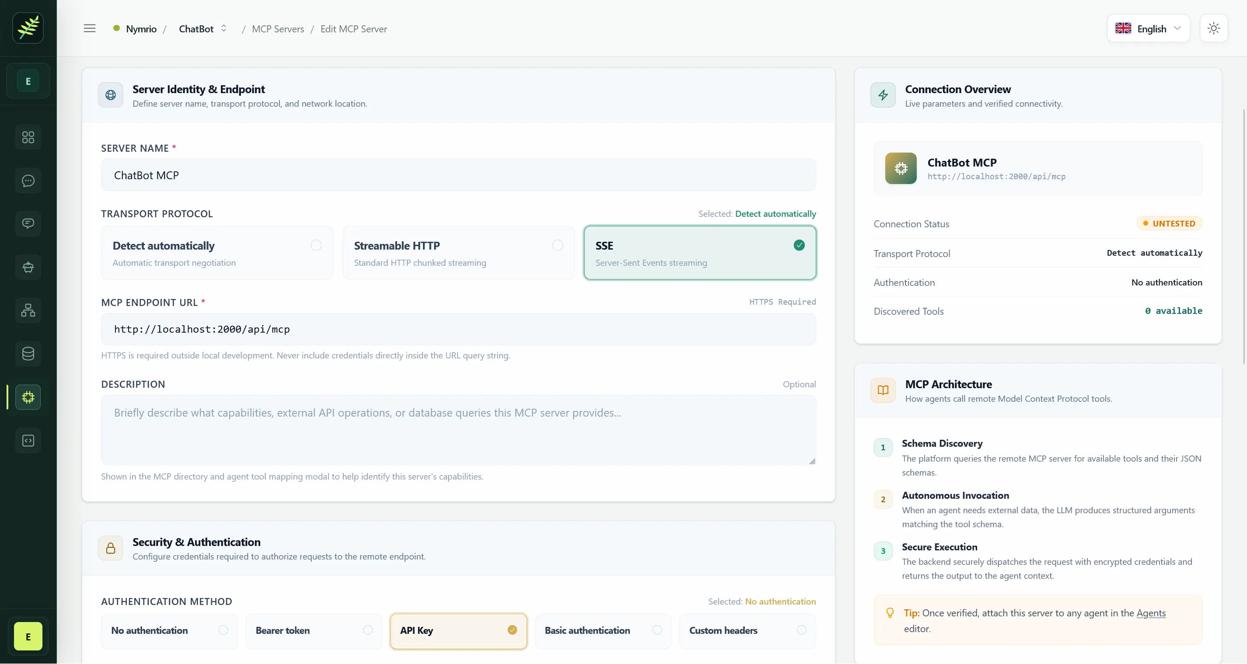The height and width of the screenshot is (664, 1247).
Task: Click the E workspace badge at the sidebar top
Action: [x=28, y=81]
